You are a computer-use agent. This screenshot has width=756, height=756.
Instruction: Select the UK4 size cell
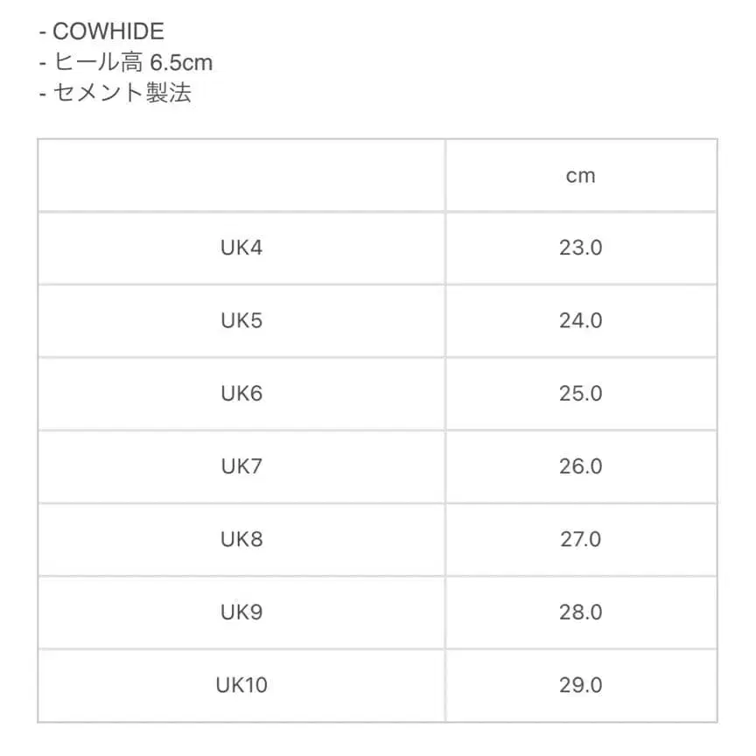(x=241, y=248)
